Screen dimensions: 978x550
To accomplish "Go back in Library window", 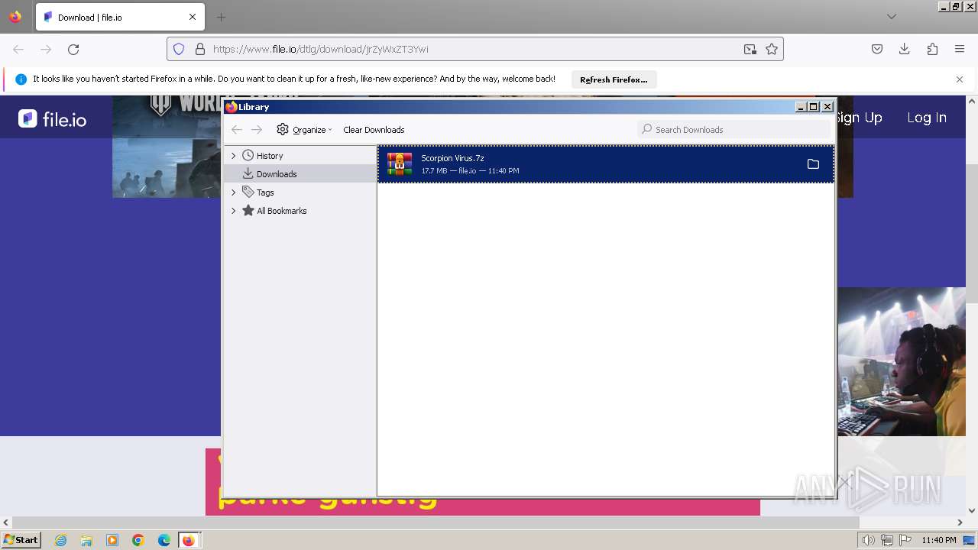I will point(237,130).
